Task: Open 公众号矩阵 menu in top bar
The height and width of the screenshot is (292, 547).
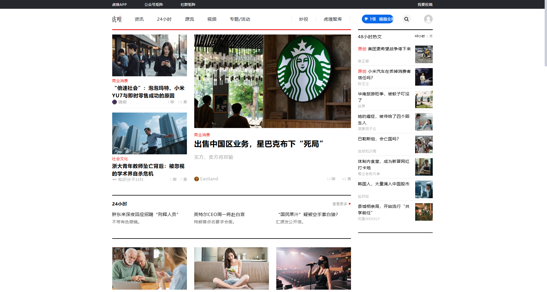Action: [x=154, y=4]
